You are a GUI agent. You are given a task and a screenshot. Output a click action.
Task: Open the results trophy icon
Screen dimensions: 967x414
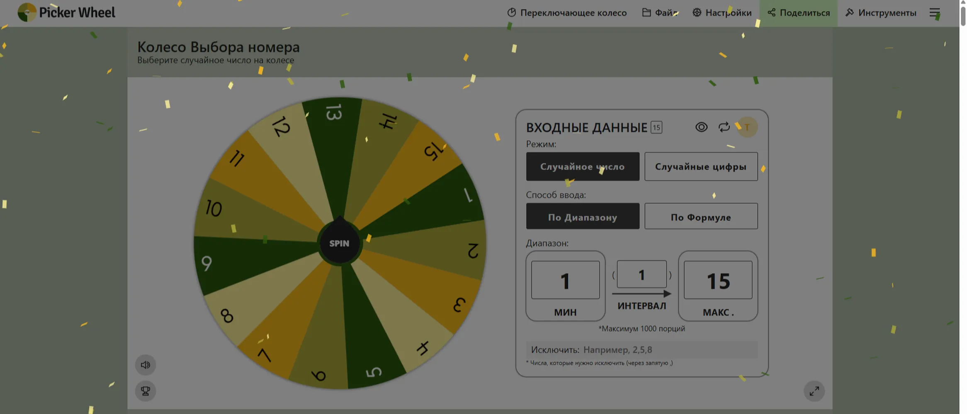pyautogui.click(x=146, y=391)
